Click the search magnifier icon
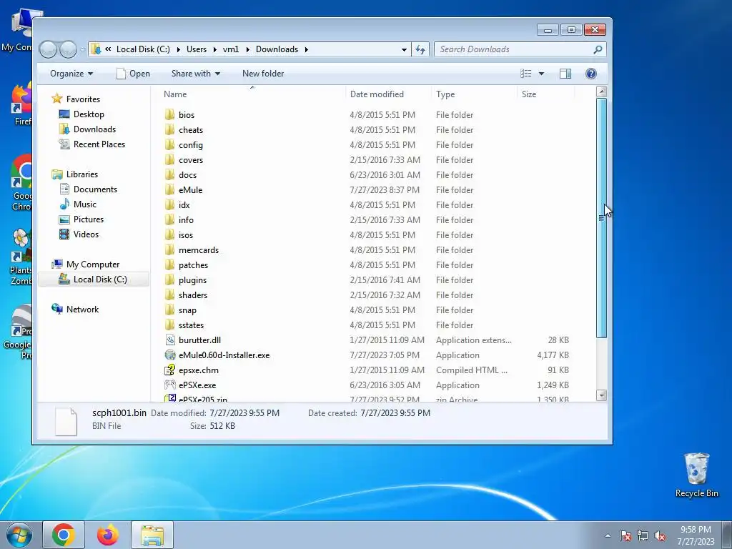This screenshot has height=549, width=732. 598,49
